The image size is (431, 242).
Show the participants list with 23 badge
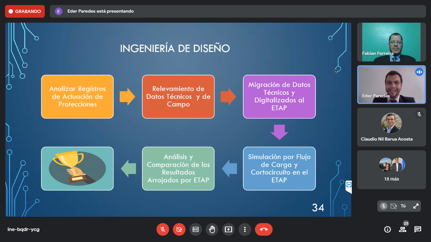[x=403, y=229]
